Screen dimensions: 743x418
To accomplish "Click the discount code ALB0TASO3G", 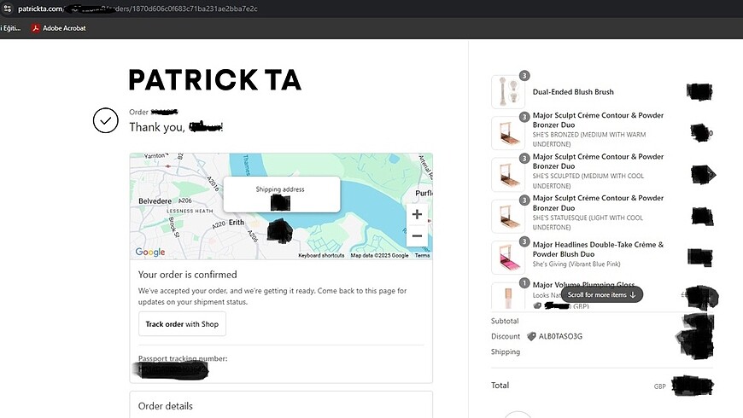I will pos(560,337).
